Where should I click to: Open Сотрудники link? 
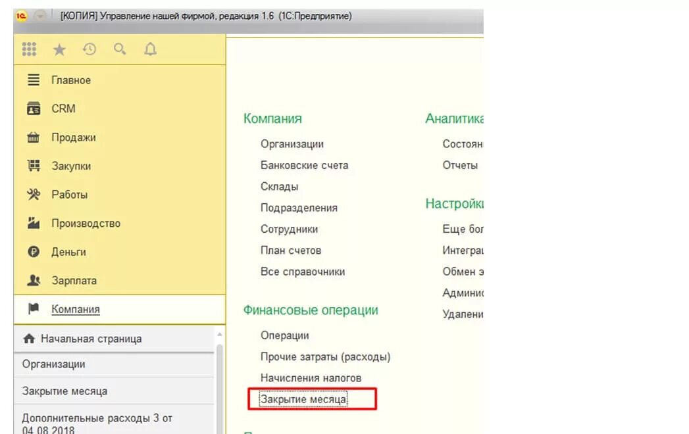[x=289, y=229]
